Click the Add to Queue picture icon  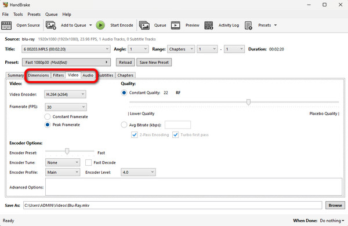51,25
